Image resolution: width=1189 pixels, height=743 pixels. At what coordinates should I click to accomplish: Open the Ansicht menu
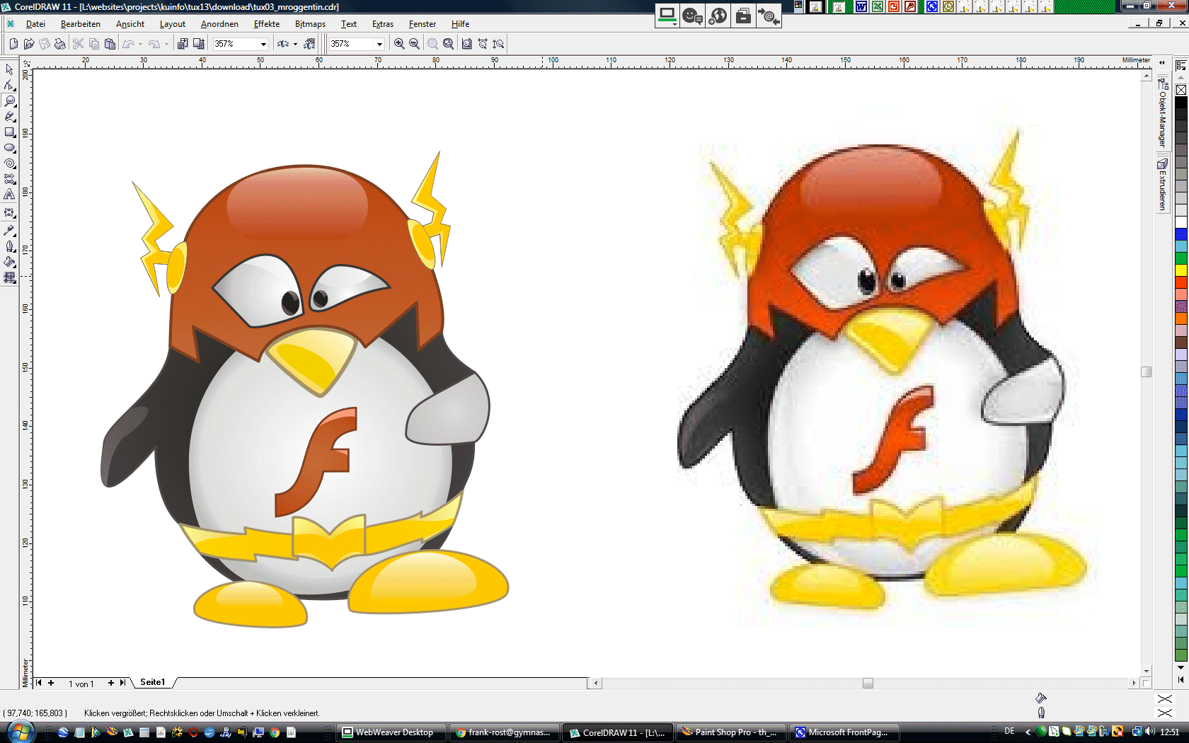130,24
